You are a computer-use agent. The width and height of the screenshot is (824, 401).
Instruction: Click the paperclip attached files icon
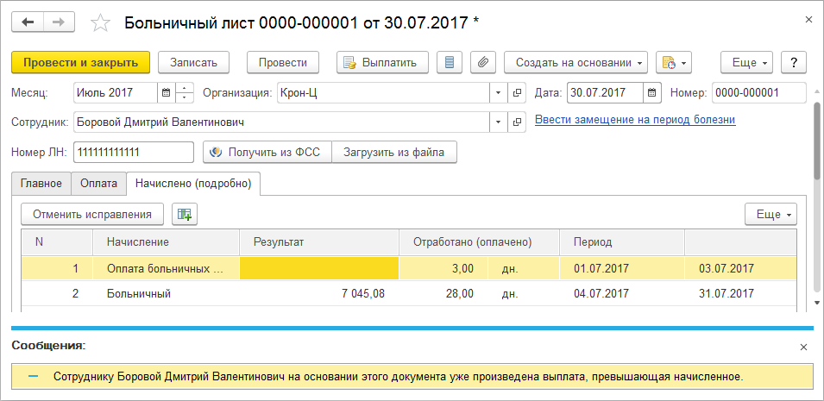483,62
